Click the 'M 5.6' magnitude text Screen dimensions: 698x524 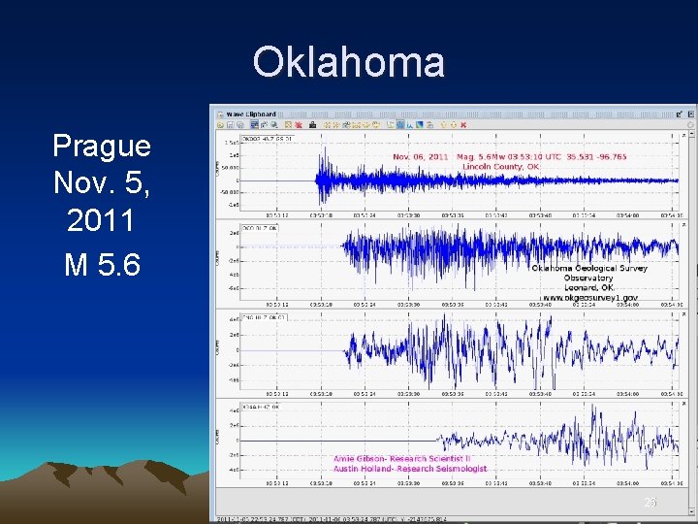pos(103,264)
